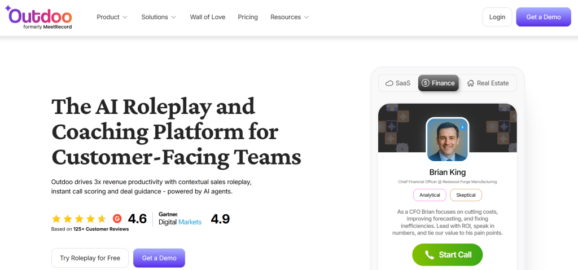
Task: Open the Solutions dropdown menu
Action: pos(159,17)
